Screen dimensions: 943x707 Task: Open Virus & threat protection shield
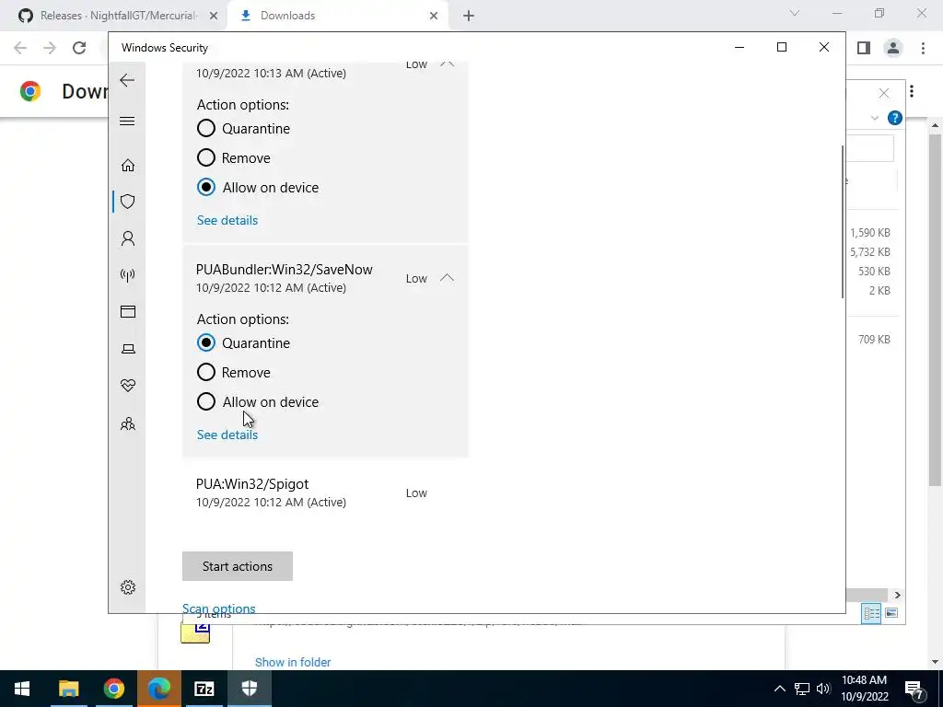coord(127,202)
